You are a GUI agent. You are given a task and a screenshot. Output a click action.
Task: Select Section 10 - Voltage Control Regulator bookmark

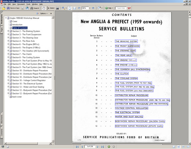coord(29,80)
